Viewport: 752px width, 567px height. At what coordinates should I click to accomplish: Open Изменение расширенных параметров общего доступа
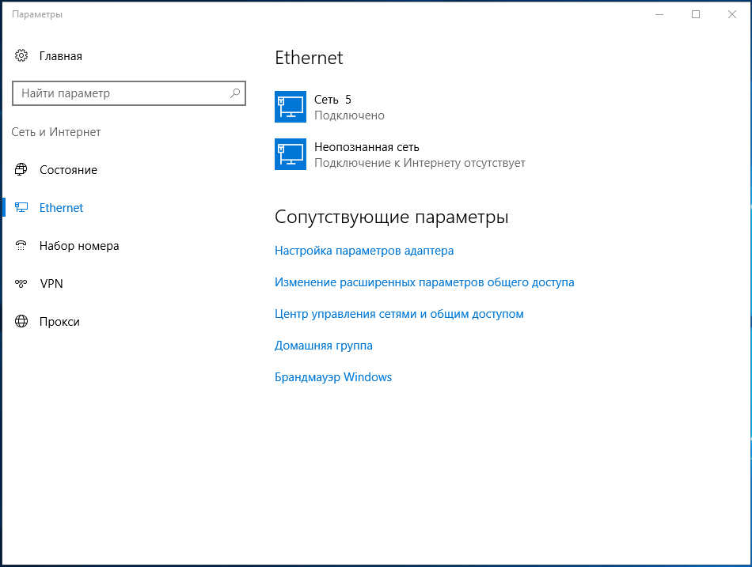click(x=424, y=282)
